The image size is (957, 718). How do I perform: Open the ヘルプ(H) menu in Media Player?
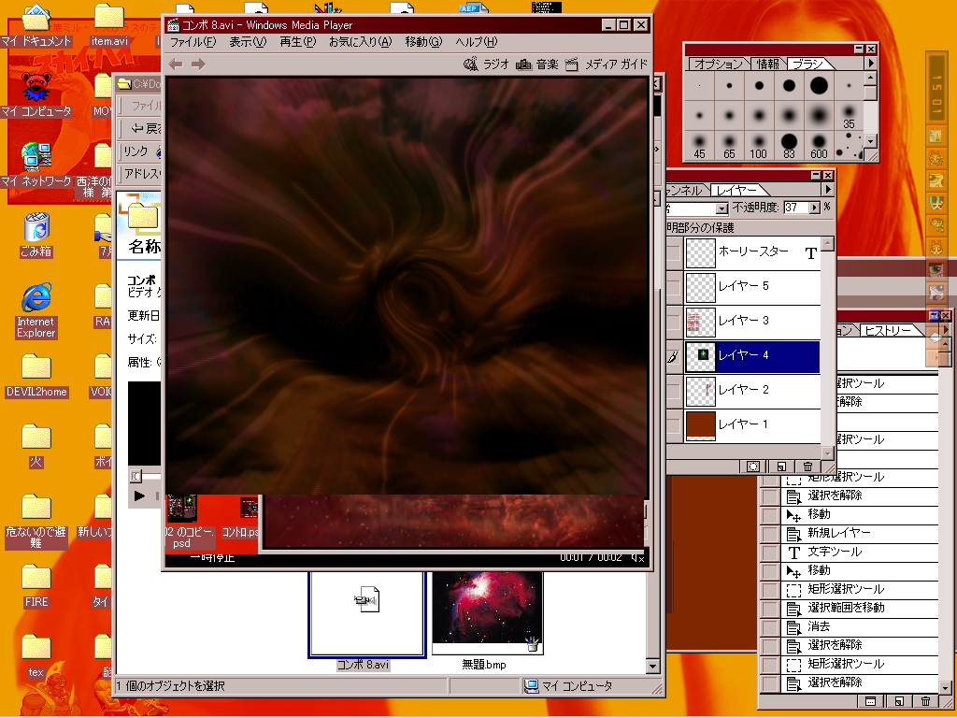[476, 42]
